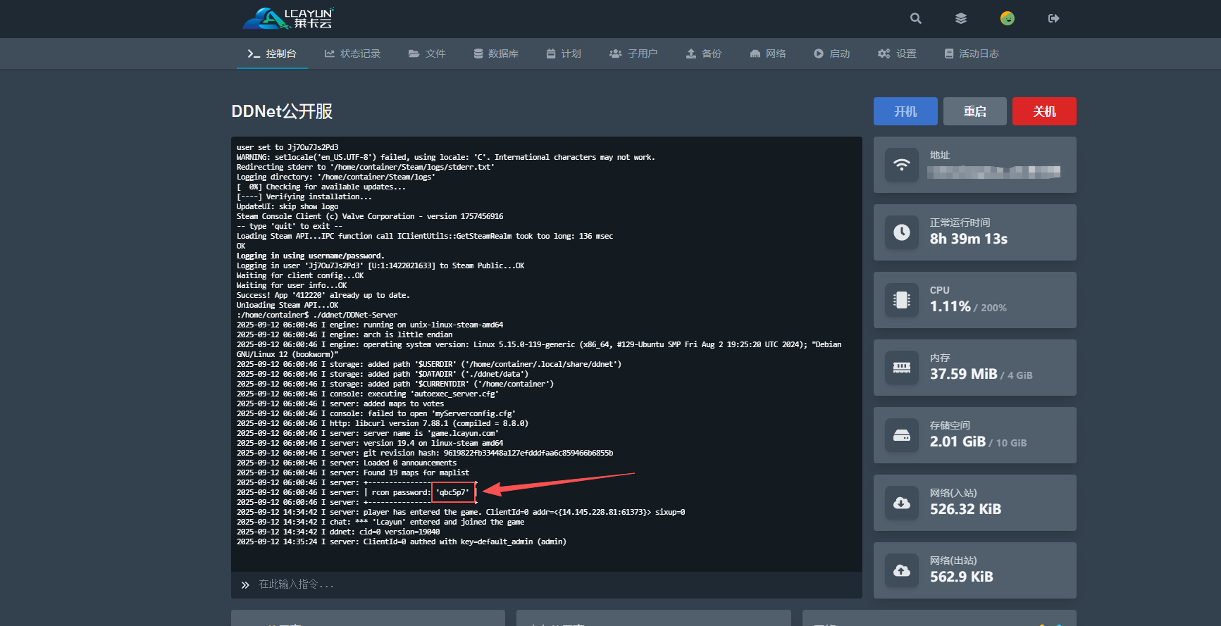This screenshot has width=1221, height=626.
Task: Click inbound network value 526.32 KiB
Action: (x=965, y=509)
